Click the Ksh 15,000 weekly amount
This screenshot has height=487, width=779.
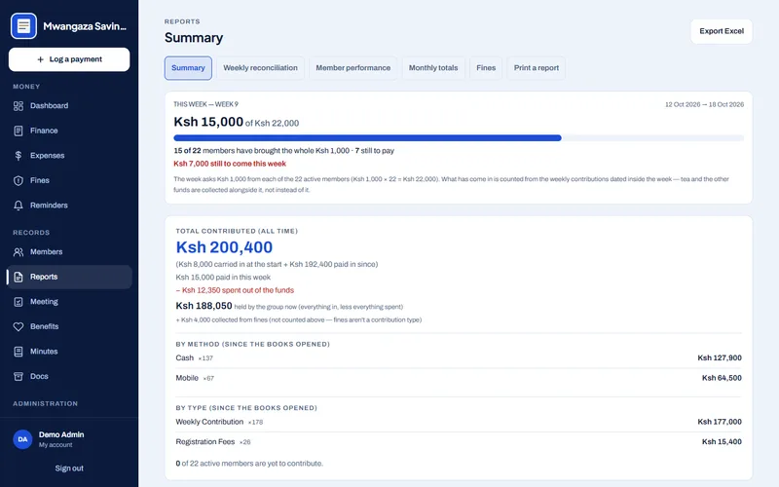pos(208,122)
